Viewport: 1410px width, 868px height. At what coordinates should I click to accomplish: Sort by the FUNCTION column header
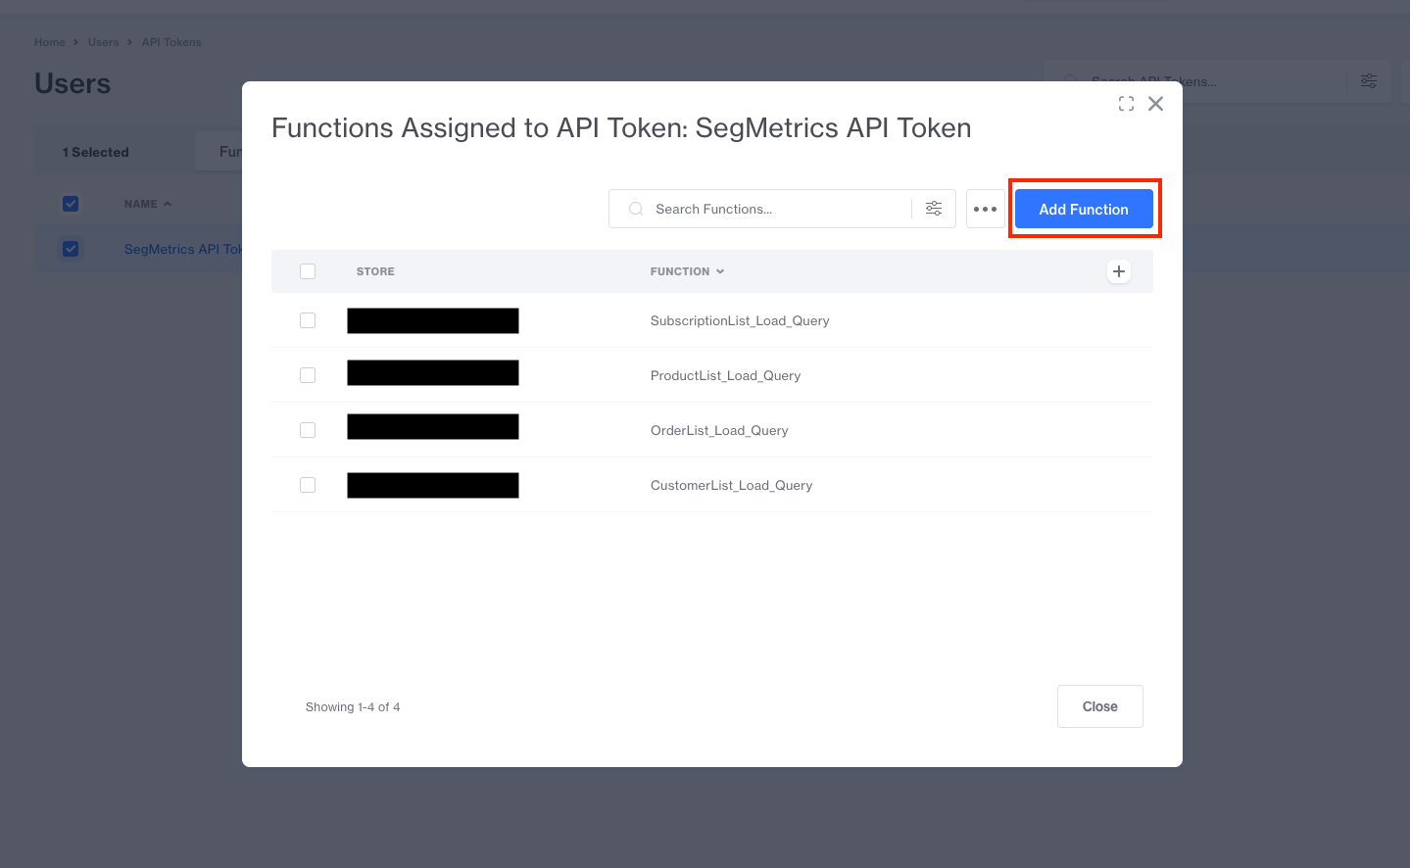[687, 271]
